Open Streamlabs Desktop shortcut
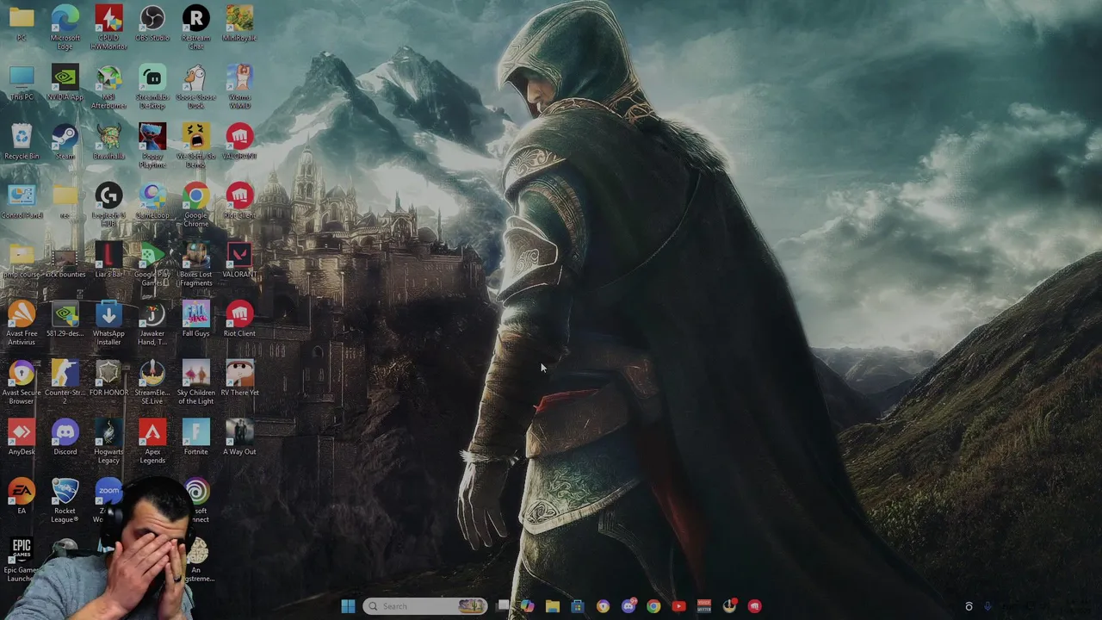Screen dimensions: 1102x620 [x=152, y=86]
